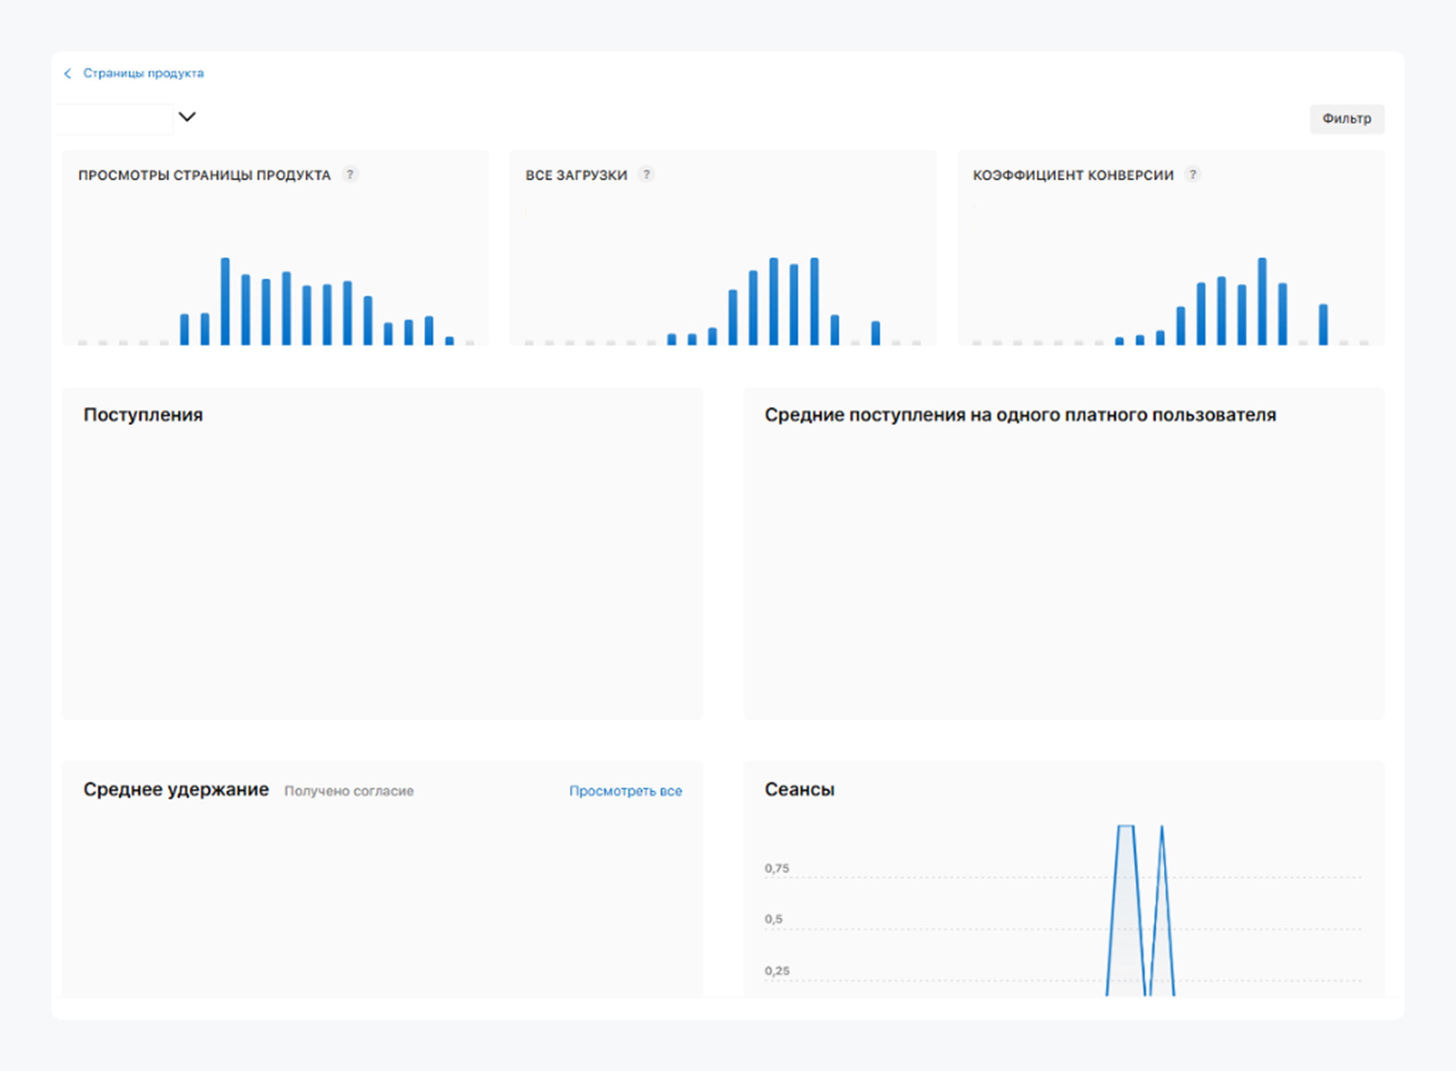Click last blue bar in Все загрузки chart
1456x1071 pixels.
875,333
